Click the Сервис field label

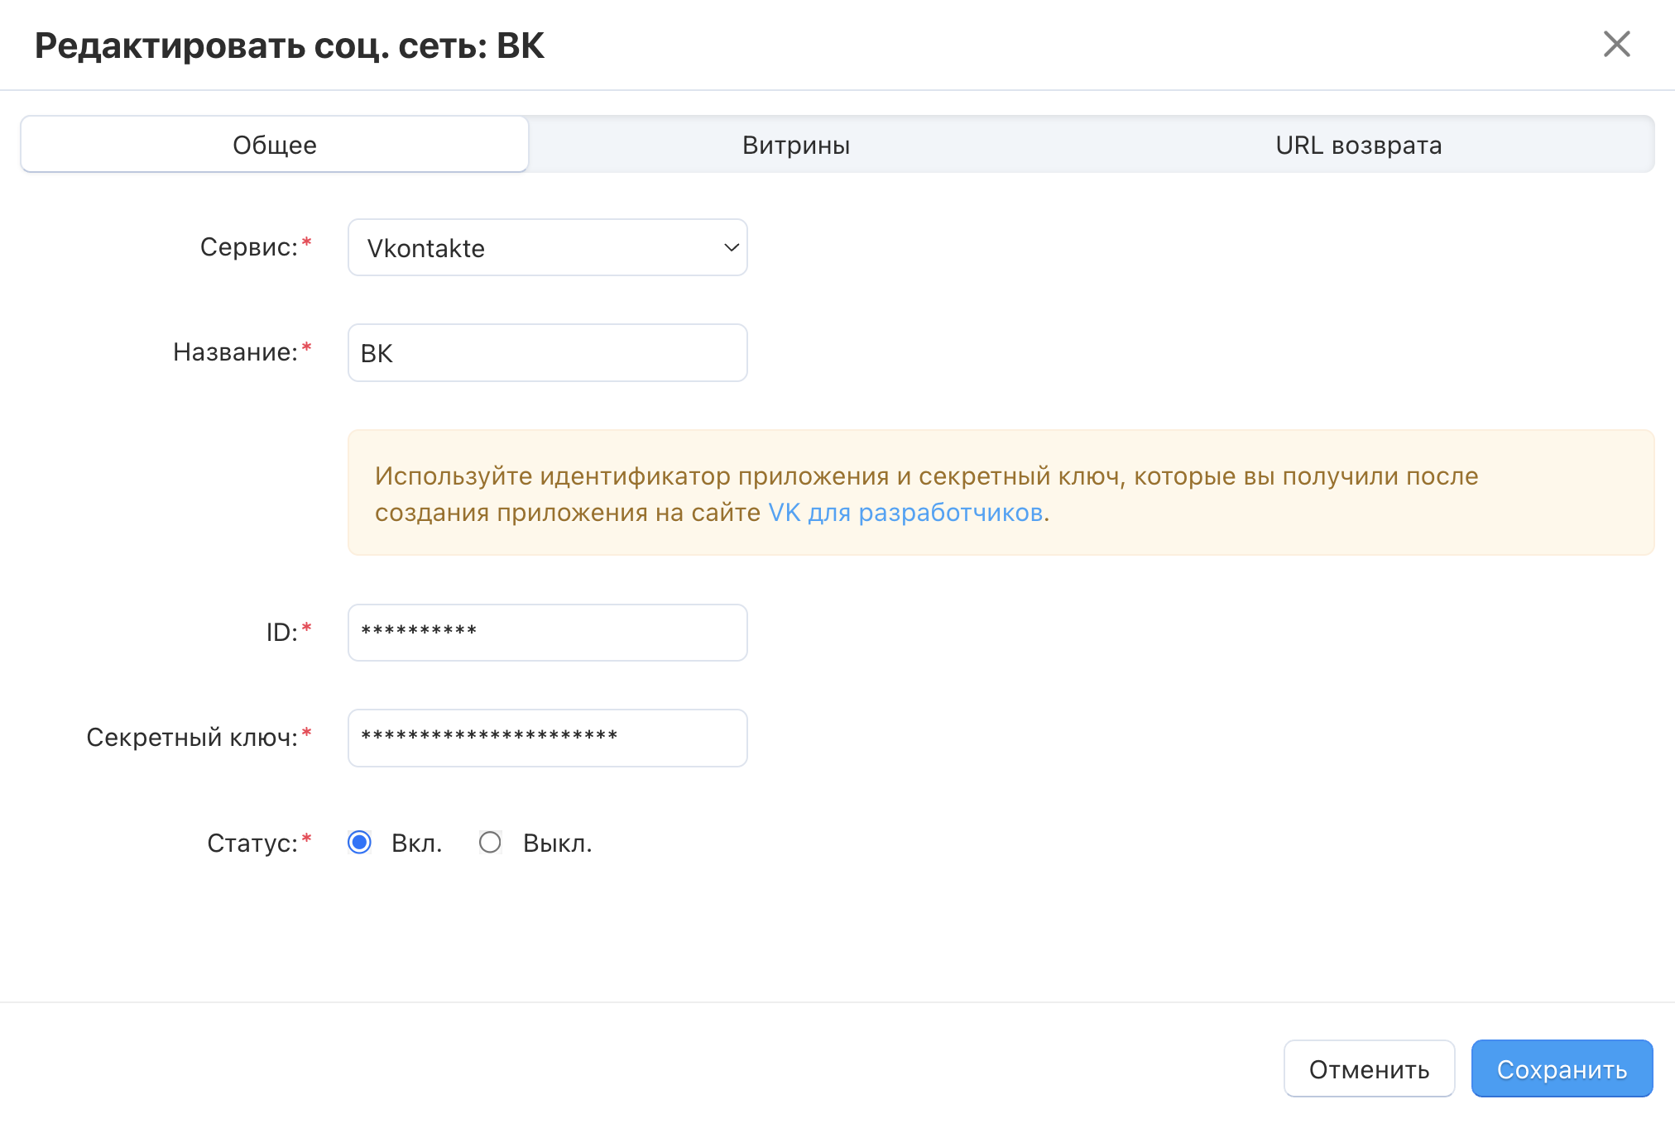pos(248,247)
